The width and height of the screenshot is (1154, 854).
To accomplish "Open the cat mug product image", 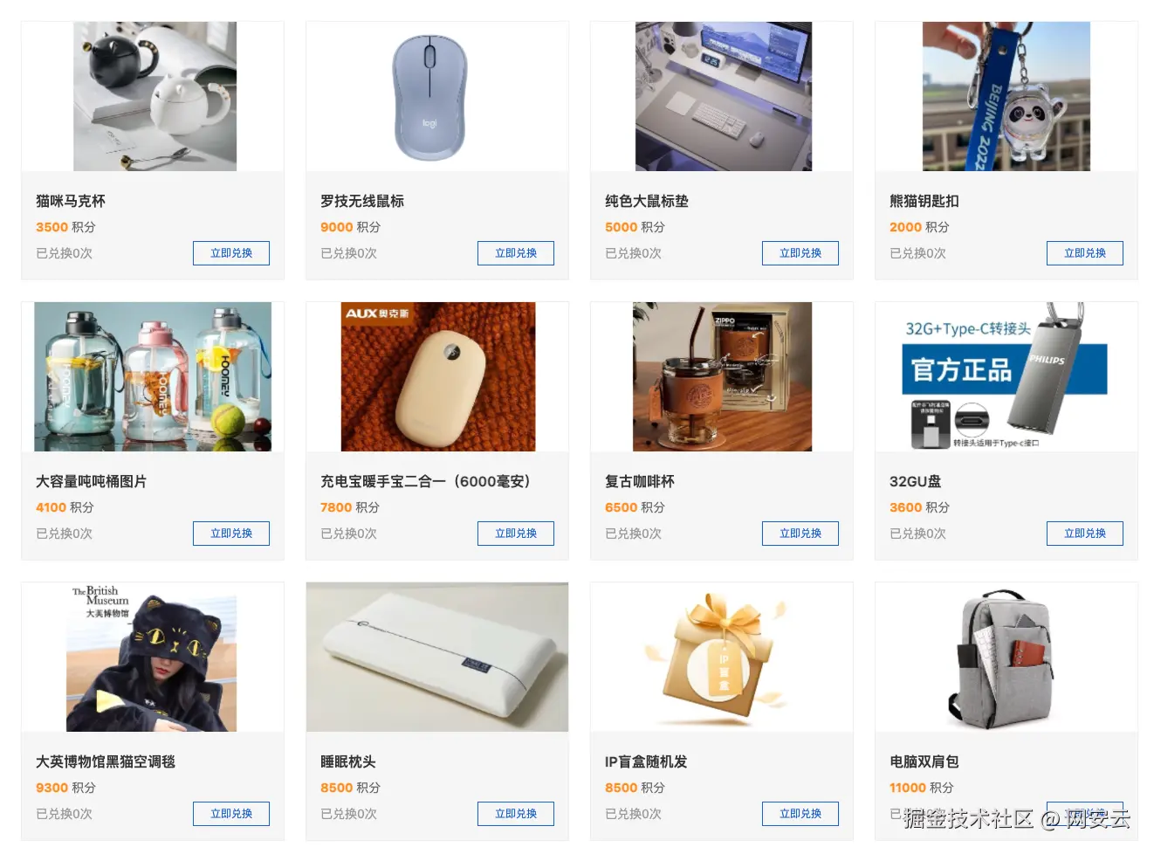I will 155,96.
